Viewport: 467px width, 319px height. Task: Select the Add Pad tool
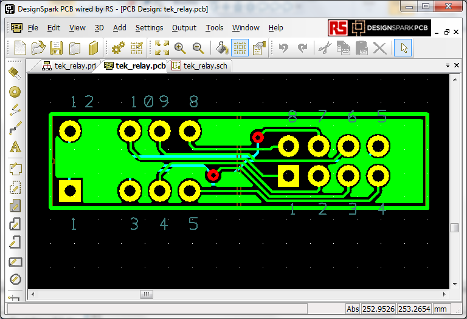point(15,92)
